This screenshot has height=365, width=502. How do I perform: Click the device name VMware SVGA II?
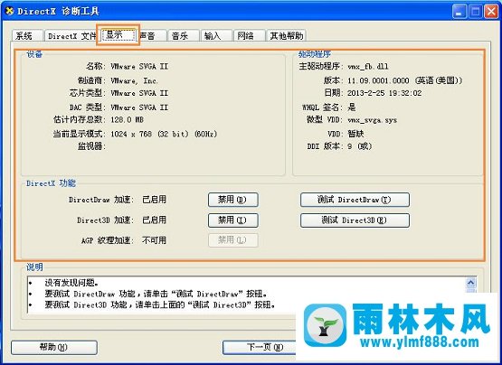tap(139, 67)
